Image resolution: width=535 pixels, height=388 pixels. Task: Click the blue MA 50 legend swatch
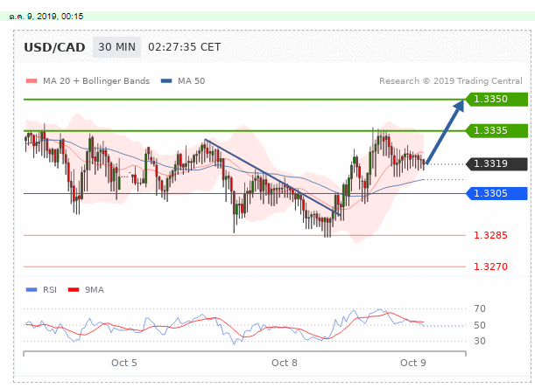coord(166,81)
